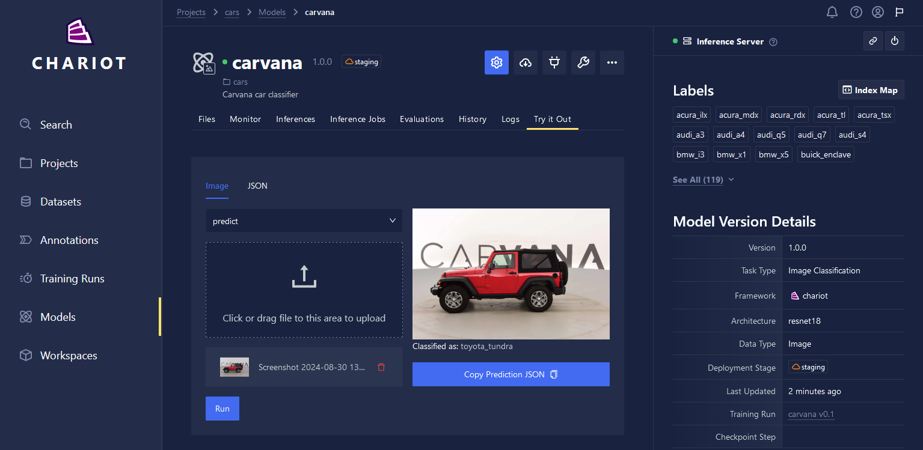
Task: Click the audi_a3 label chip
Action: [x=691, y=135]
